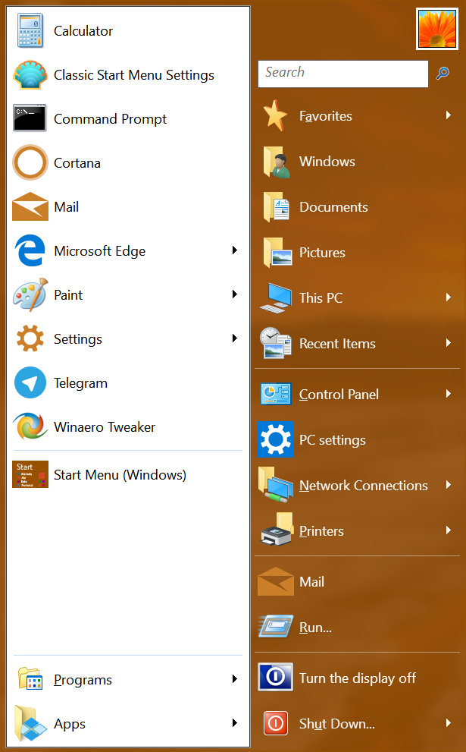Expand the Paint submenu arrow

(x=235, y=294)
